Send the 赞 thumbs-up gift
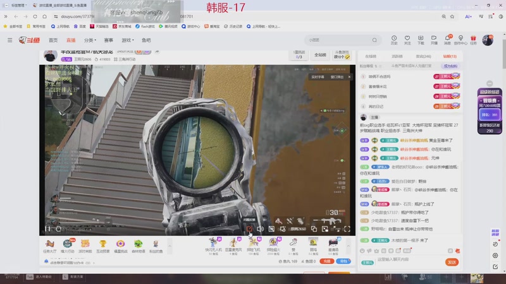506x284 pixels. [293, 246]
